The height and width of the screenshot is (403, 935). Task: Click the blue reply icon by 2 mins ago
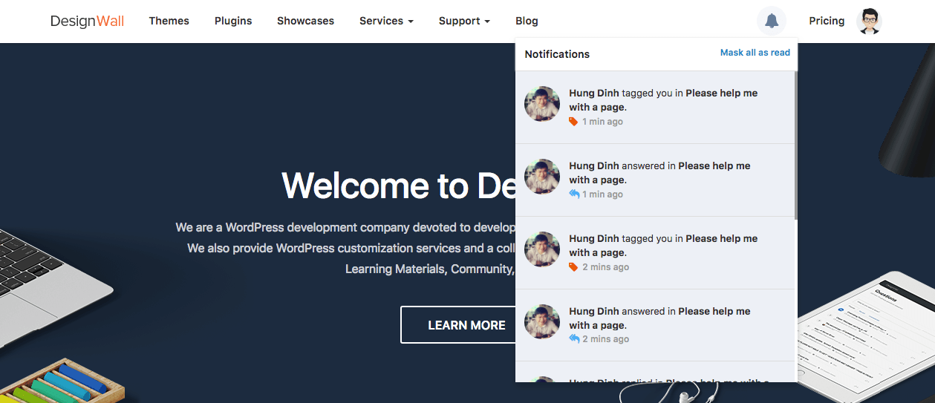tap(574, 339)
